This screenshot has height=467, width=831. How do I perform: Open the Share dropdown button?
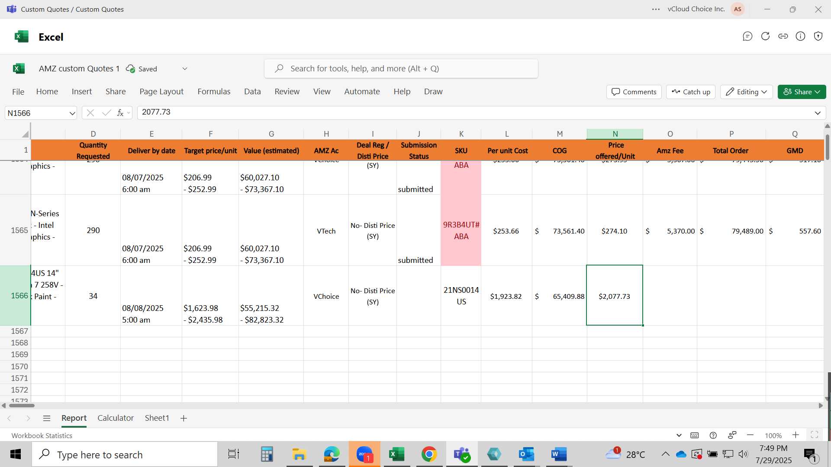click(802, 92)
